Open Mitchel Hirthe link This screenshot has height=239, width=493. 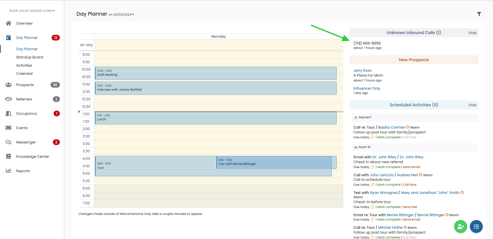point(390,227)
